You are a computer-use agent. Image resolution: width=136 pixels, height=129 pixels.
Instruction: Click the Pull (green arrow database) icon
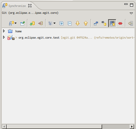32,23
